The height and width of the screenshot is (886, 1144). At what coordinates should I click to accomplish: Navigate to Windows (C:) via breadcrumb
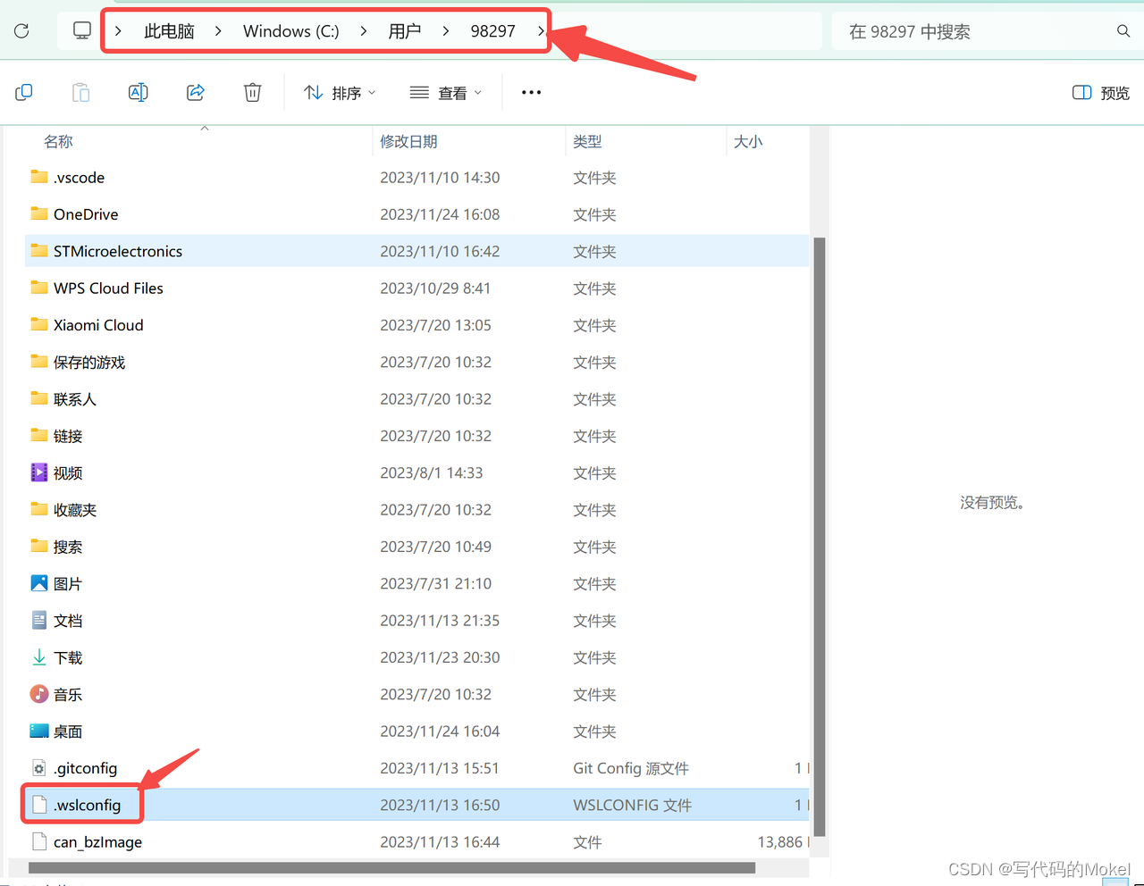click(x=290, y=29)
